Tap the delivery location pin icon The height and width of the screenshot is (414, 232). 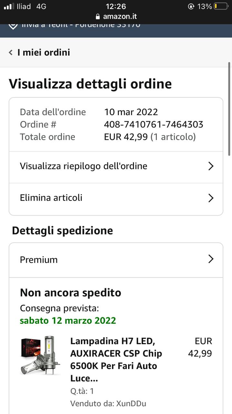[x=13, y=26]
